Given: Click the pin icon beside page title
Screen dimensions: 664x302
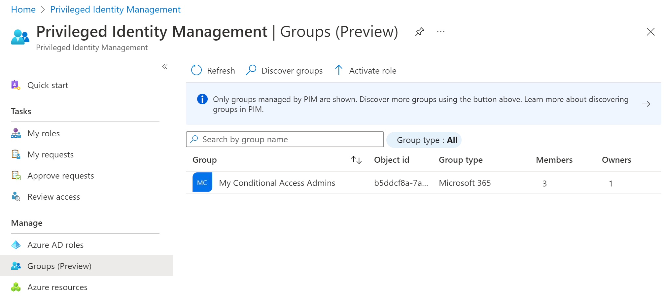Looking at the screenshot, I should (x=419, y=32).
